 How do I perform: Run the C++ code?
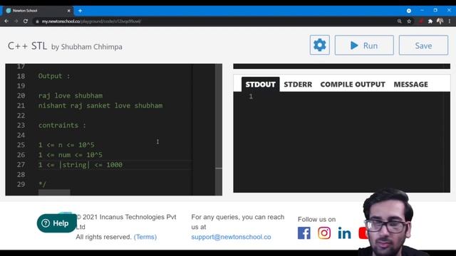click(364, 46)
